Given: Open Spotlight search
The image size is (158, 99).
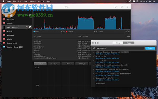Looking at the screenshot, I should point(150,1).
